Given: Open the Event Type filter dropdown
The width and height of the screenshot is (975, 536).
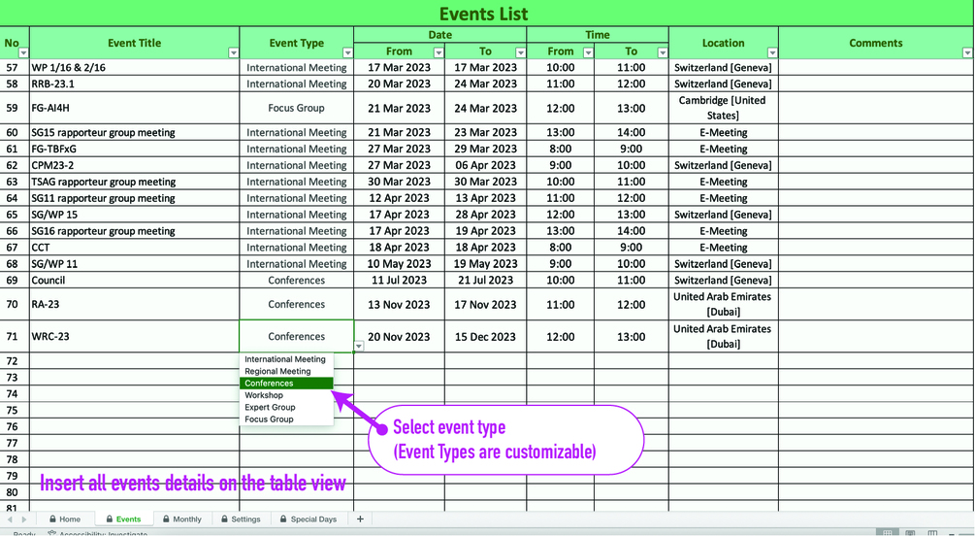Looking at the screenshot, I should pos(347,52).
